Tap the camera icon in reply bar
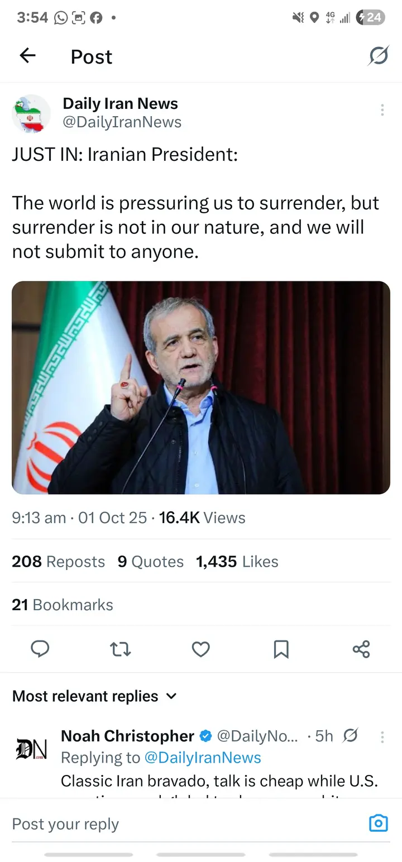The image size is (402, 862). coord(378,823)
